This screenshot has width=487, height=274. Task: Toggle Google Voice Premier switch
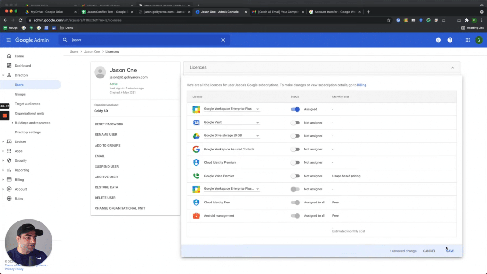pos(295,176)
